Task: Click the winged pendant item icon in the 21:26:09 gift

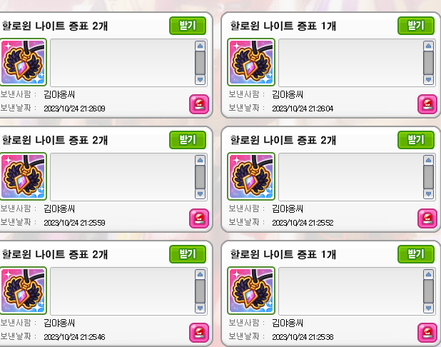Action: click(23, 62)
